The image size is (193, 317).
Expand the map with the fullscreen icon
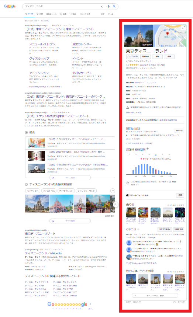pyautogui.click(x=183, y=28)
